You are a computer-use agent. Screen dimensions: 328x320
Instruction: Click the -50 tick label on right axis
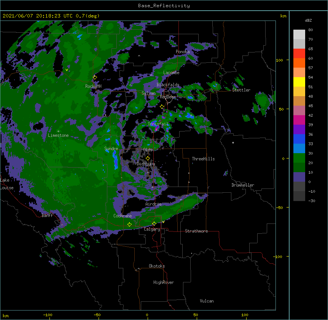(x=279, y=208)
